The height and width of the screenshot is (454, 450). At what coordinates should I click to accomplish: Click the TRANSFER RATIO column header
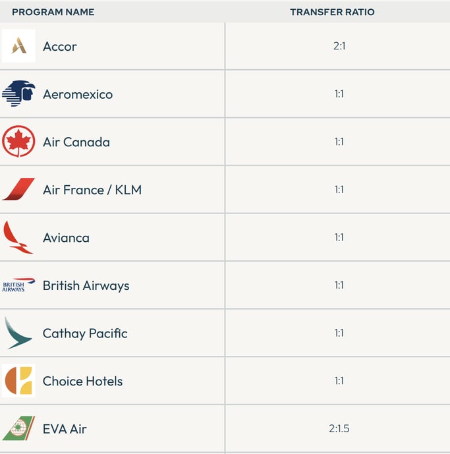click(333, 12)
